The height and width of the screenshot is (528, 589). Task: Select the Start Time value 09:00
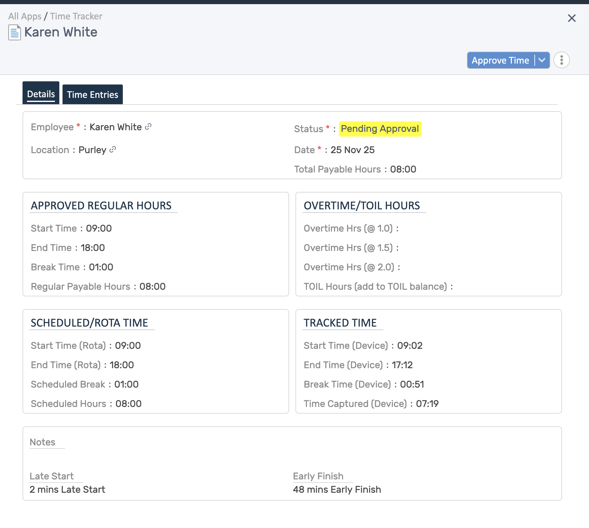pos(99,228)
